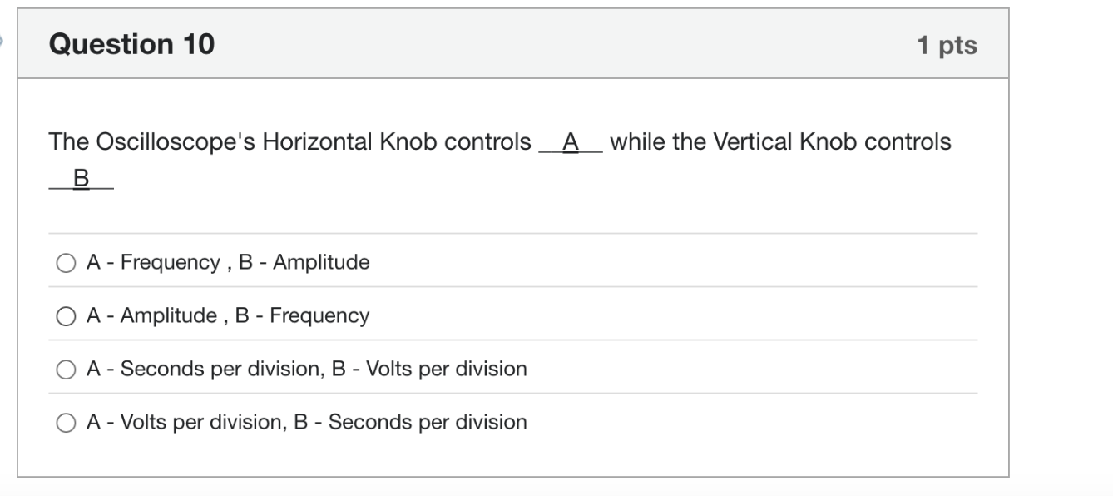This screenshot has width=1113, height=496.
Task: Select radio button for "A - Frequency , B - Amplitude"
Action: [x=66, y=262]
